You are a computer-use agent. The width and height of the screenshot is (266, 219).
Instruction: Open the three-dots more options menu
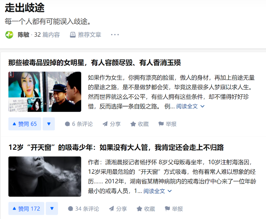[x=115, y=35]
